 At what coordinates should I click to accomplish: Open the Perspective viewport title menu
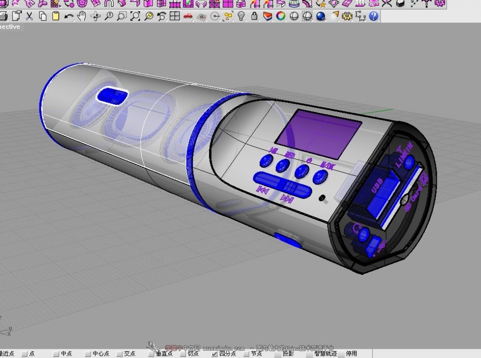tap(11, 26)
